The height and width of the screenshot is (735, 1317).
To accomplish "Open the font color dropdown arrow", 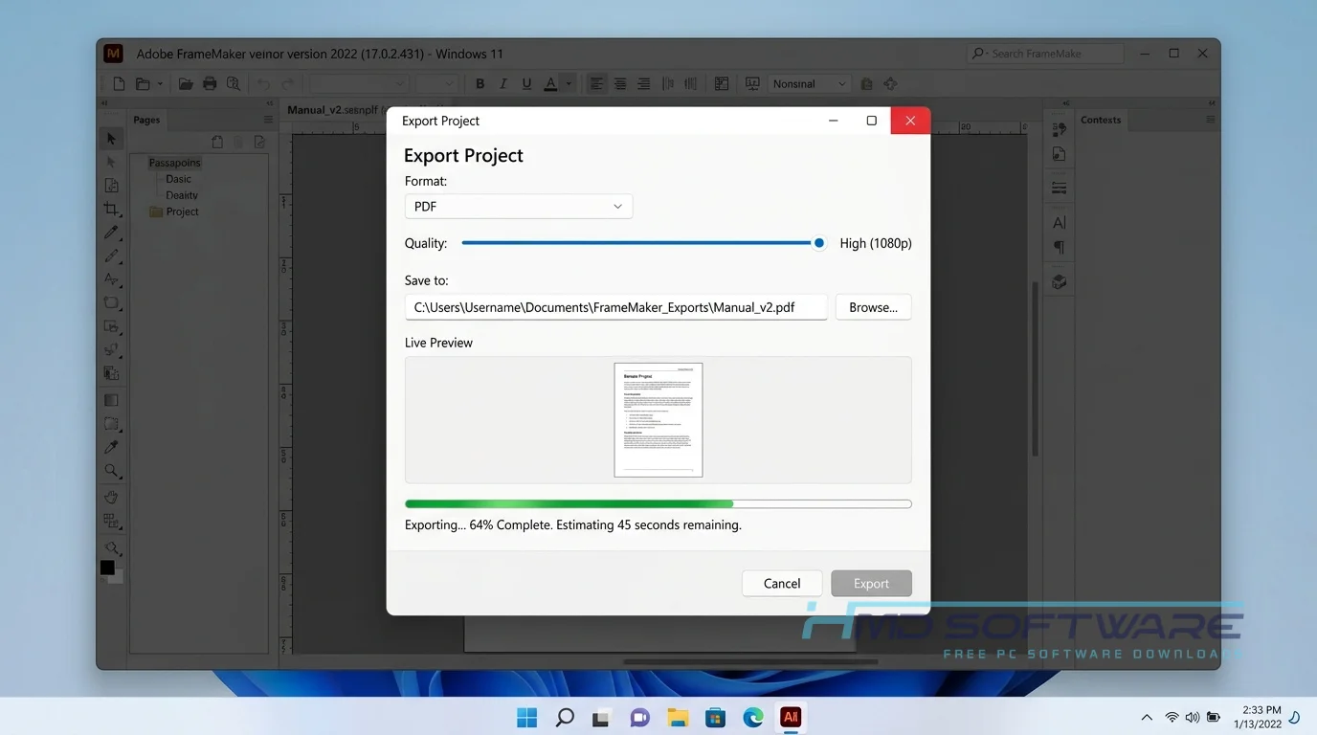I will pyautogui.click(x=568, y=84).
